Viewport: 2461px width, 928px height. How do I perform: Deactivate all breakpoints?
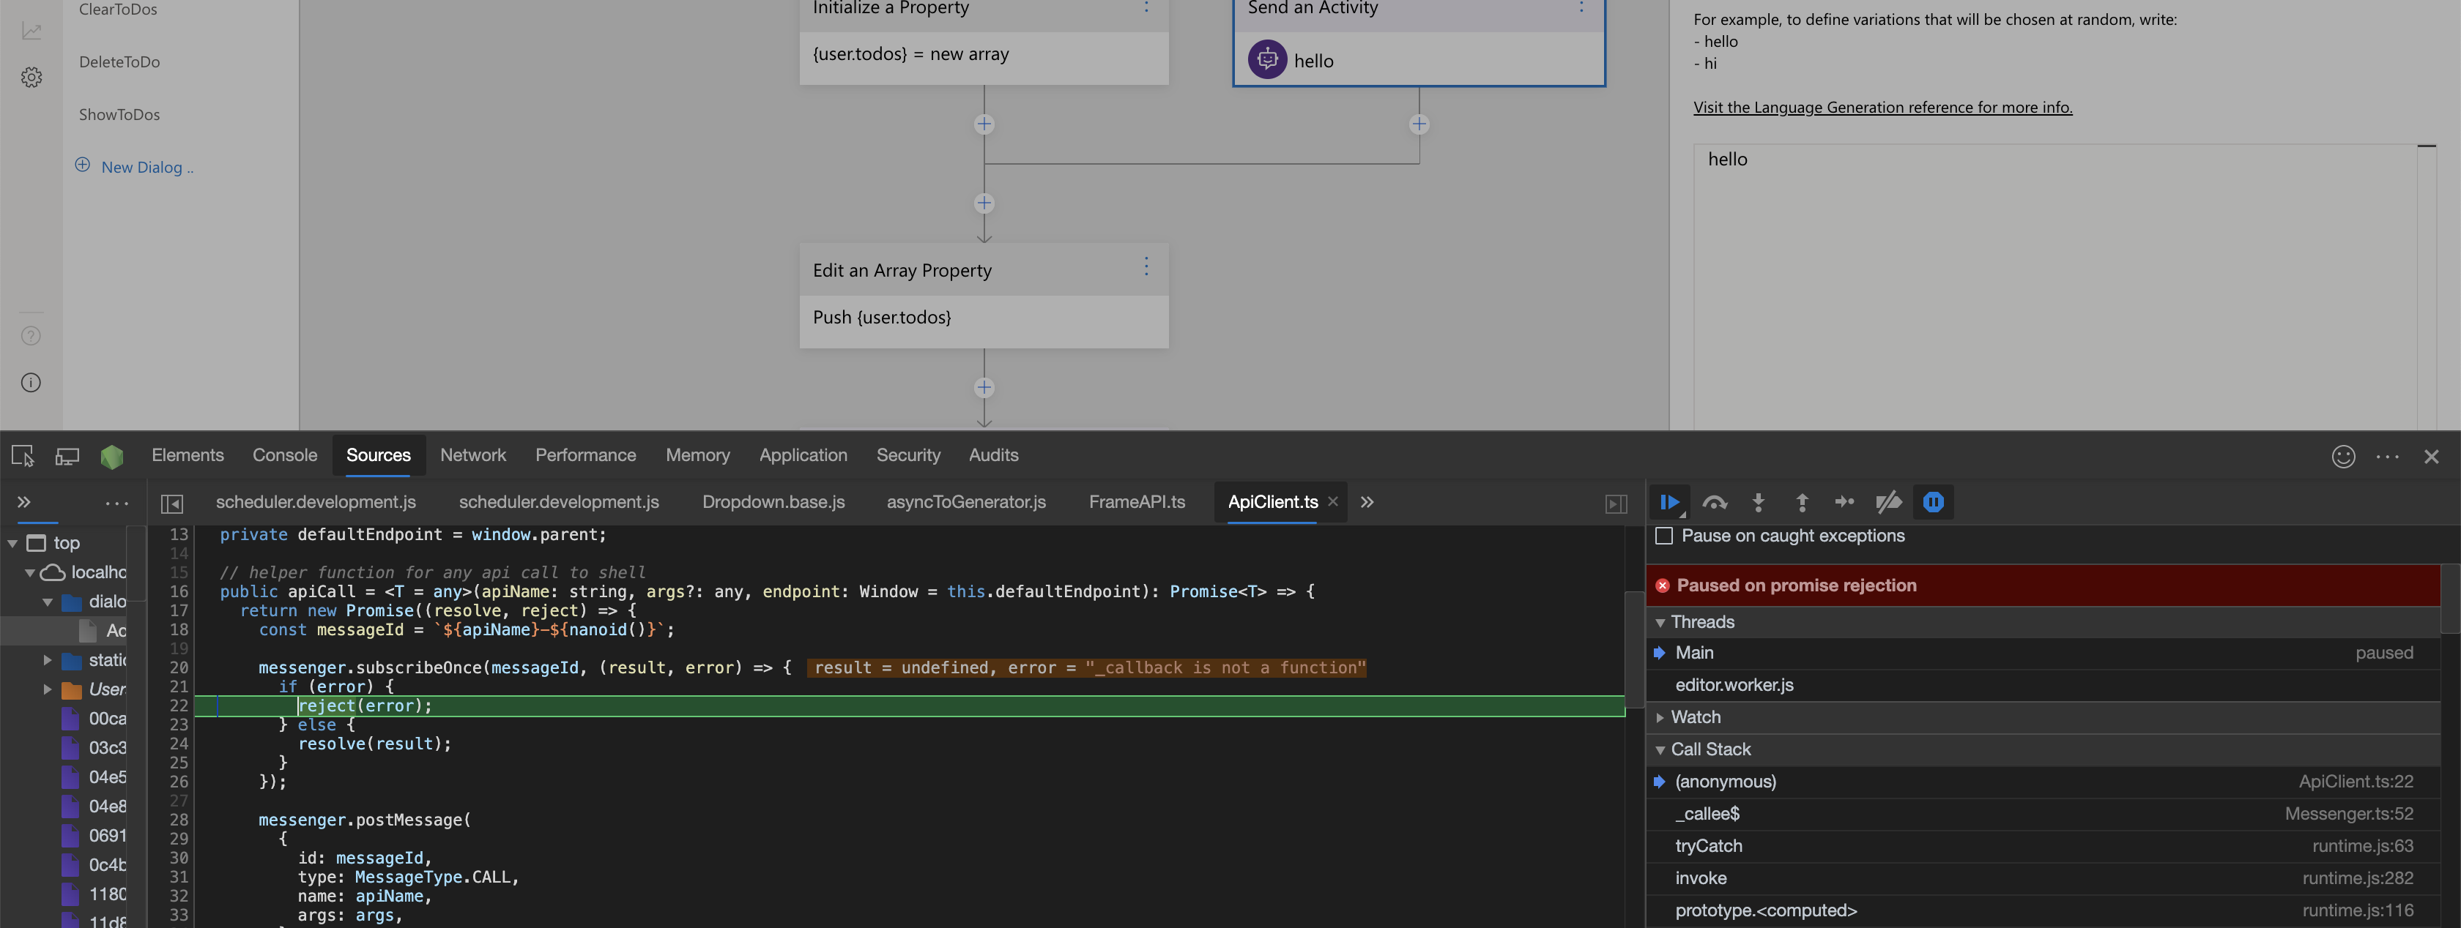pyautogui.click(x=1889, y=501)
